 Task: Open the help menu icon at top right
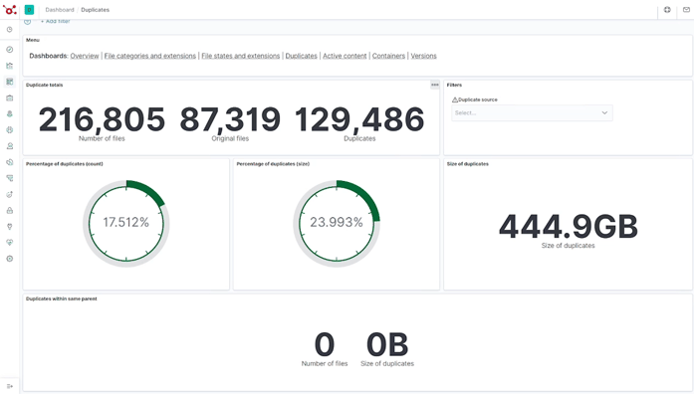tap(667, 10)
